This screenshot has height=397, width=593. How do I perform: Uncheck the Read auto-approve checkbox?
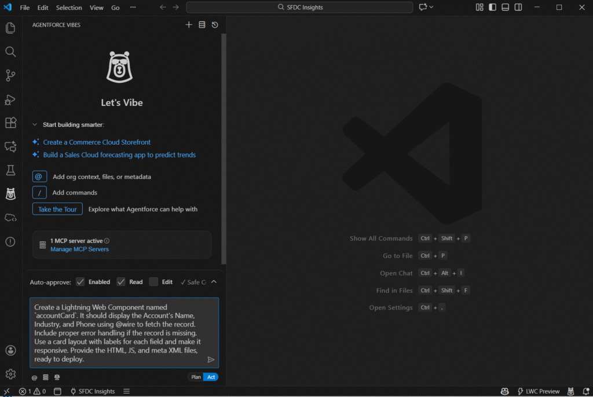121,282
